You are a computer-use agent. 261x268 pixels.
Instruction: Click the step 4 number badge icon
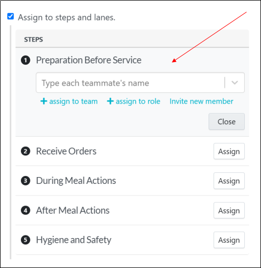coord(26,210)
